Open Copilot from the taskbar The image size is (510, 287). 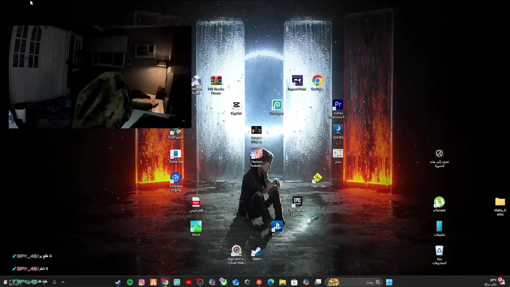(x=306, y=282)
